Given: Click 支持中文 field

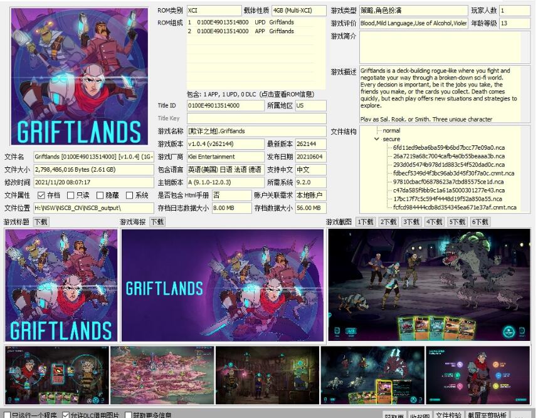Looking at the screenshot, I should pyautogui.click(x=310, y=169).
